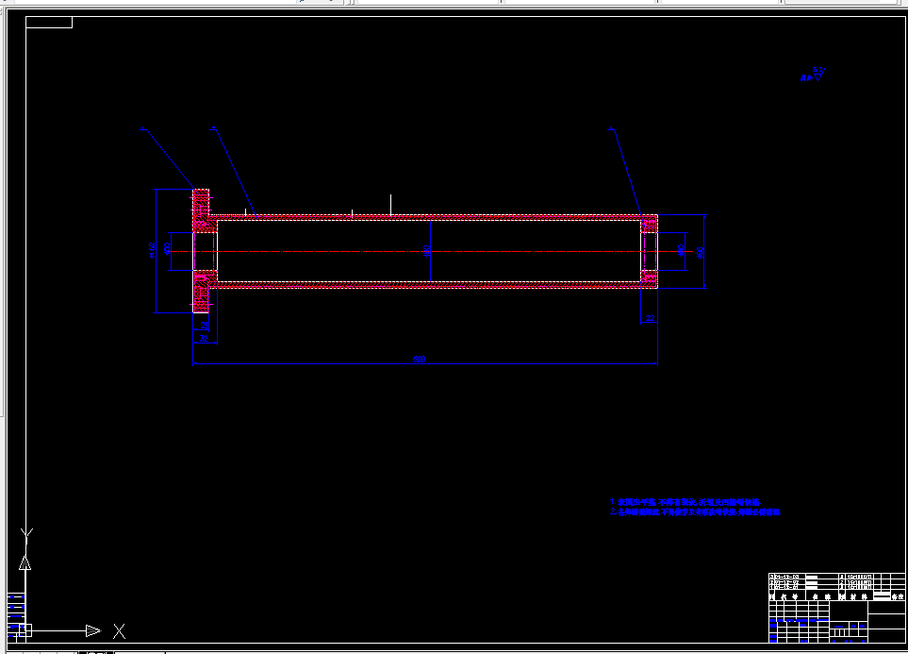The image size is (908, 654).
Task: Select technical requirement note line 2
Action: pos(695,511)
